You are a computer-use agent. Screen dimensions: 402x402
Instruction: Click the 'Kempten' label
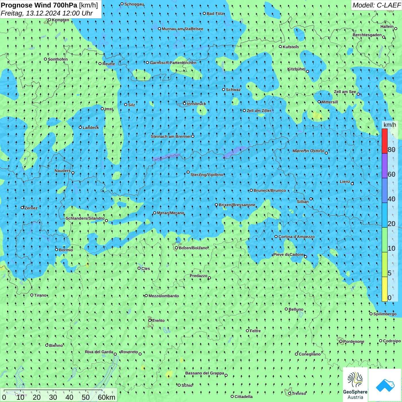(60, 20)
